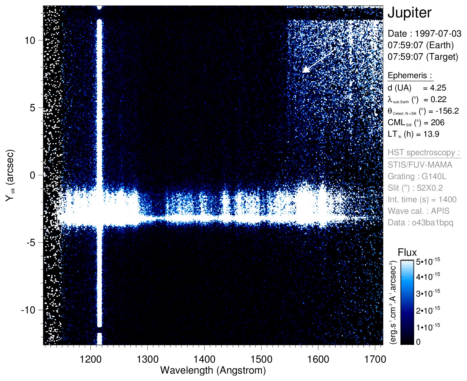Viewport: 467px width, 381px height.
Task: Click the Flux label above the colorbar
Action: (x=407, y=252)
